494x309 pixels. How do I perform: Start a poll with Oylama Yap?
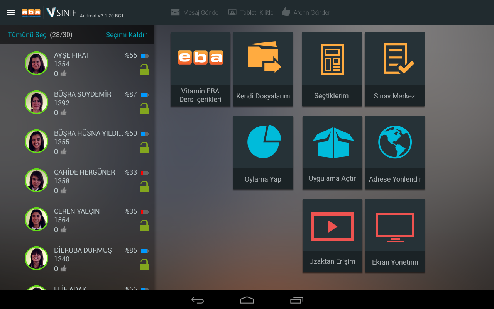[x=263, y=153]
